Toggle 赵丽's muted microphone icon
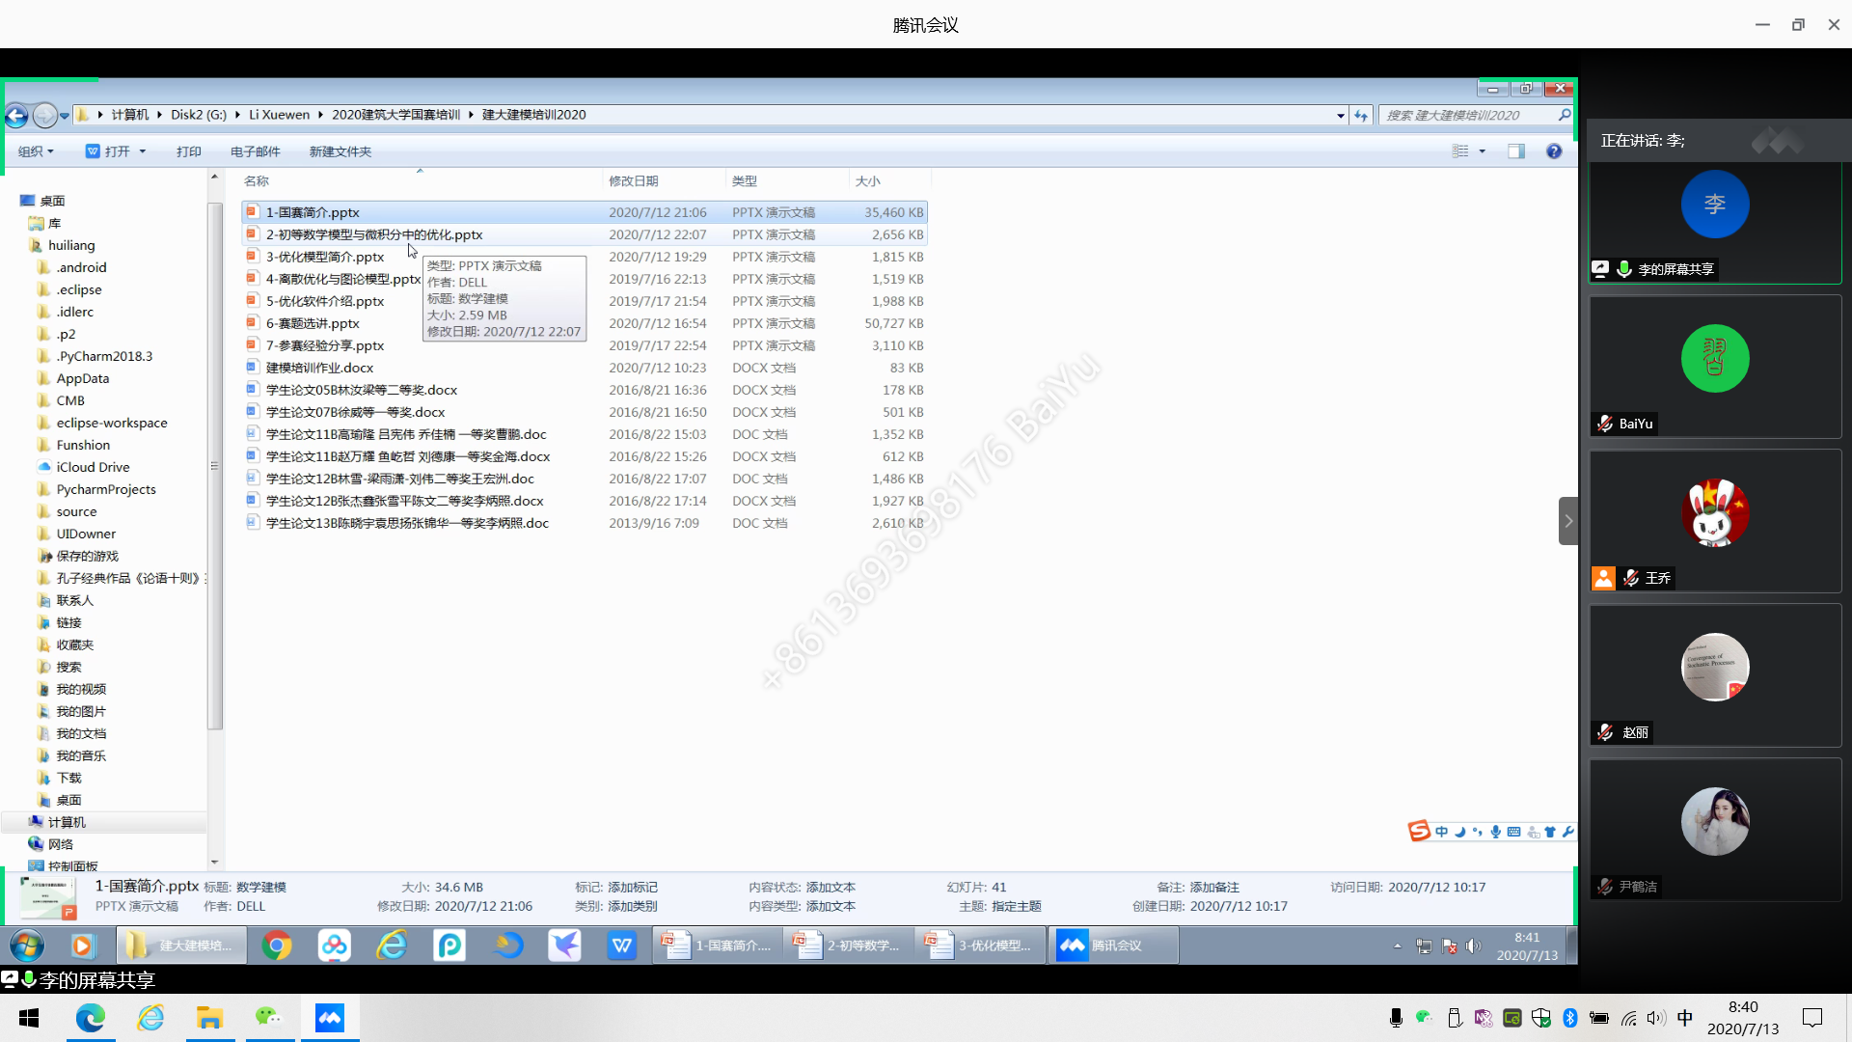This screenshot has height=1042, width=1852. tap(1605, 732)
